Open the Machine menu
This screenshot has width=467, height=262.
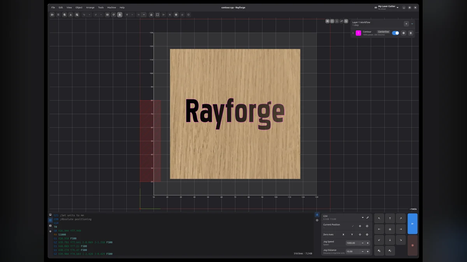tap(112, 7)
